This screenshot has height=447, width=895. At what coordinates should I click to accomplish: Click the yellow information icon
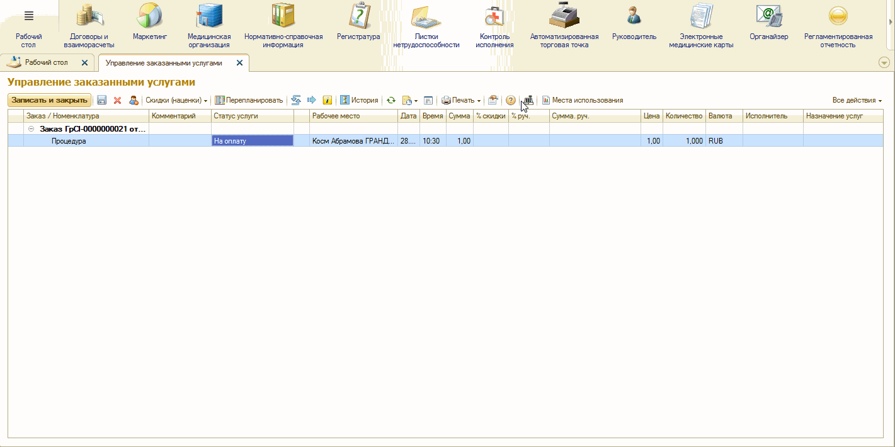coord(328,100)
